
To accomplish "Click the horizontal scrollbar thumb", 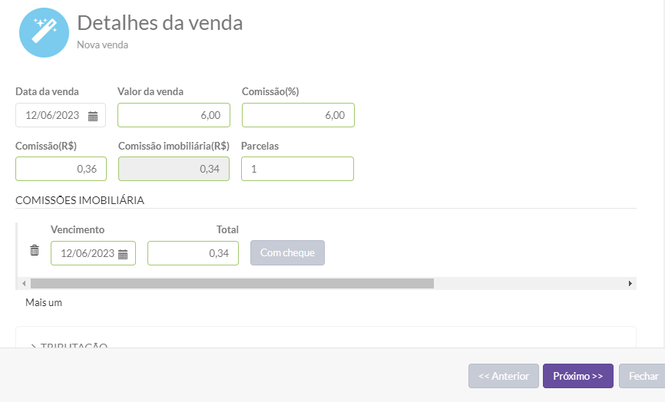I will point(230,283).
